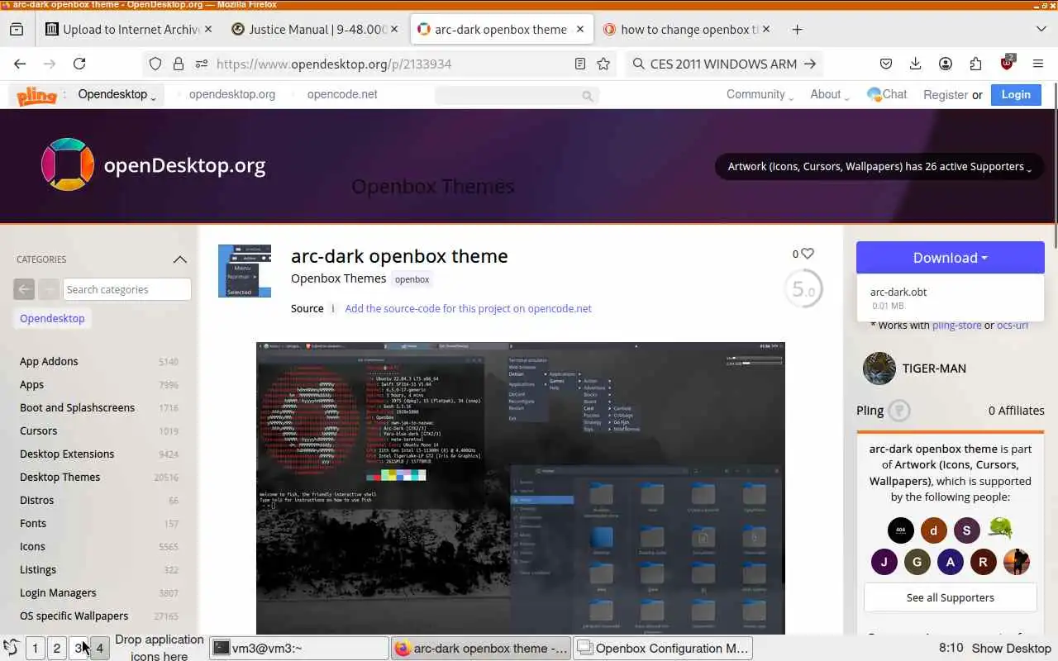Click the site search magnifier icon
Screen dimensions: 1058x661
tap(588, 96)
